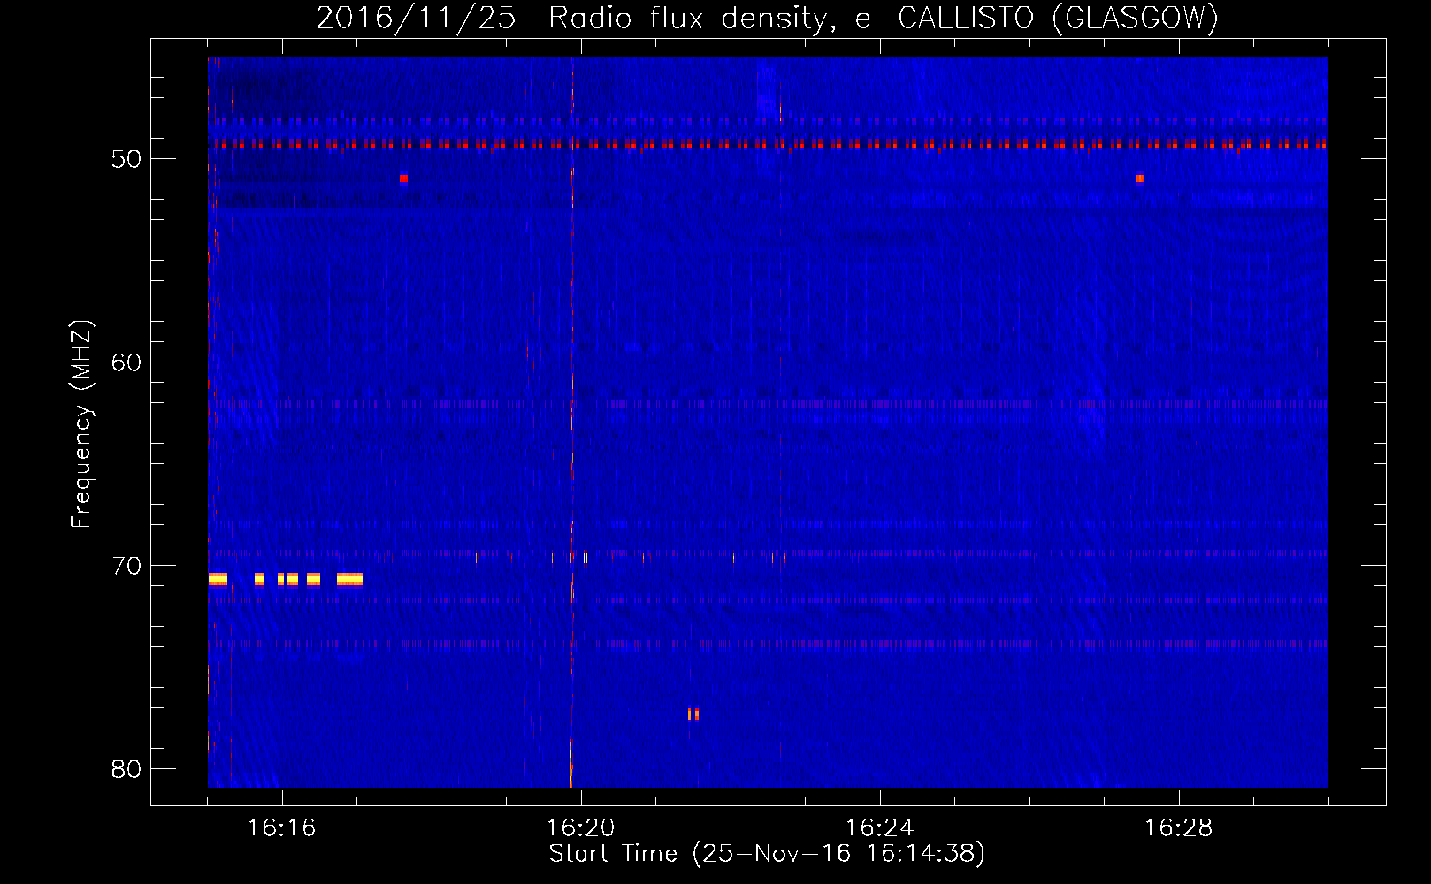Click the 'Frequency (MHZ)' axis label
1431x884 pixels.
pos(81,424)
